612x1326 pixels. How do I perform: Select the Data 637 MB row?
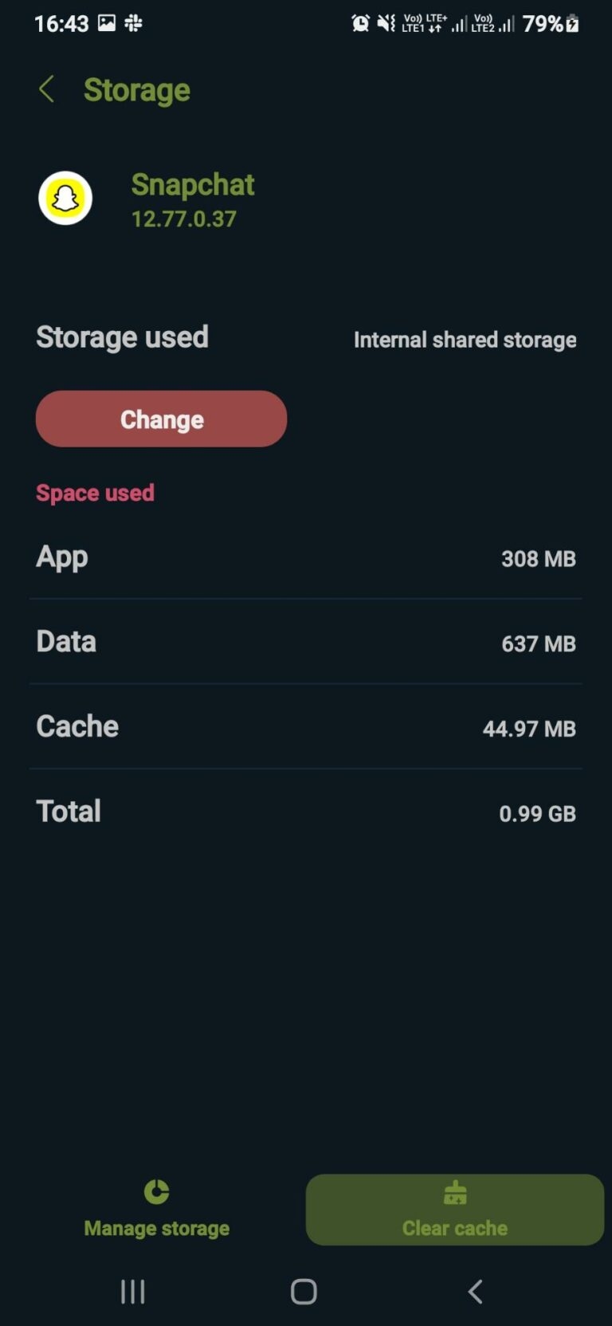click(x=306, y=643)
